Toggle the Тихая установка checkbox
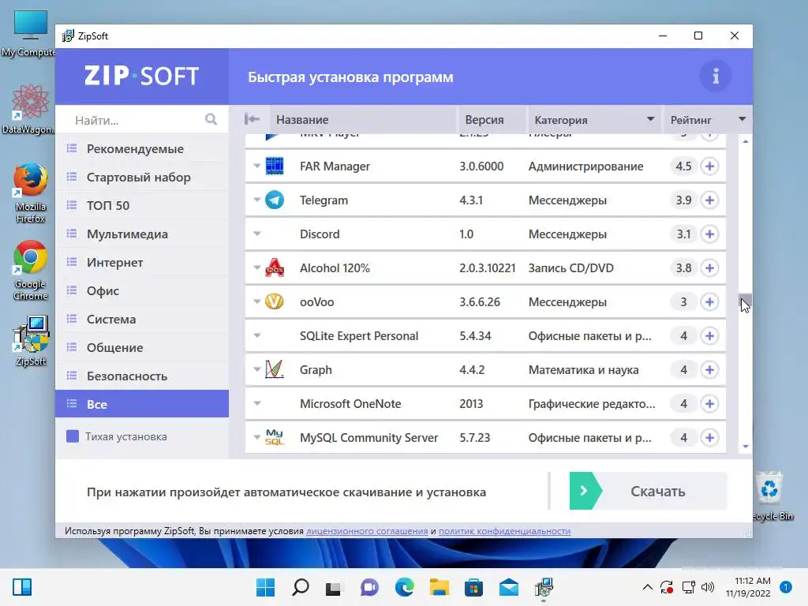Viewport: 808px width, 606px height. pos(73,436)
